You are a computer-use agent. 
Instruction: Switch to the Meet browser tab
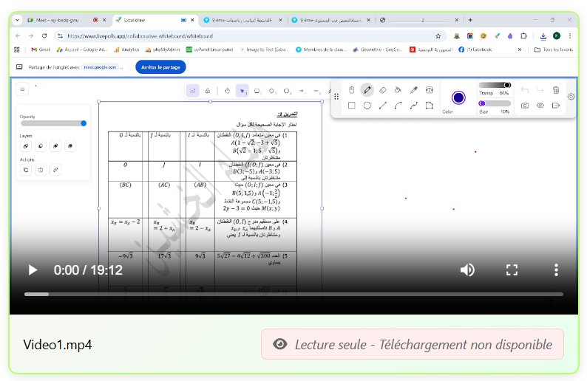(x=59, y=20)
